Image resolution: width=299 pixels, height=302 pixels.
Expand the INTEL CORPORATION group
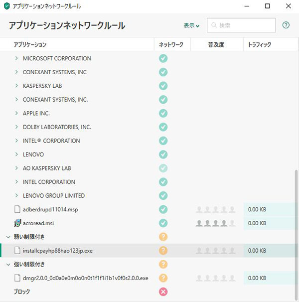tap(16, 181)
